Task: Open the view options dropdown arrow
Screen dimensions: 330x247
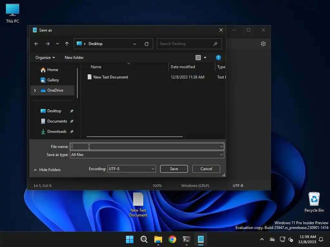Action: pos(205,58)
